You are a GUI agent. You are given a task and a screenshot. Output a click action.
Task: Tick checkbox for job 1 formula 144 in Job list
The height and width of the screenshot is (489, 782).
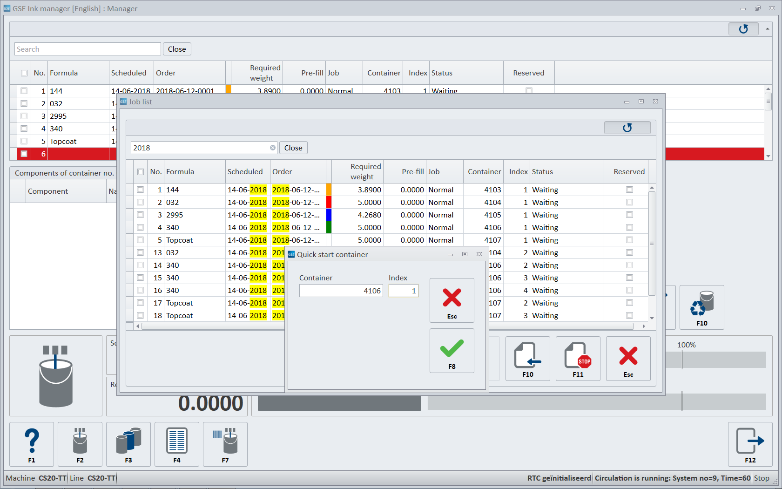point(141,190)
